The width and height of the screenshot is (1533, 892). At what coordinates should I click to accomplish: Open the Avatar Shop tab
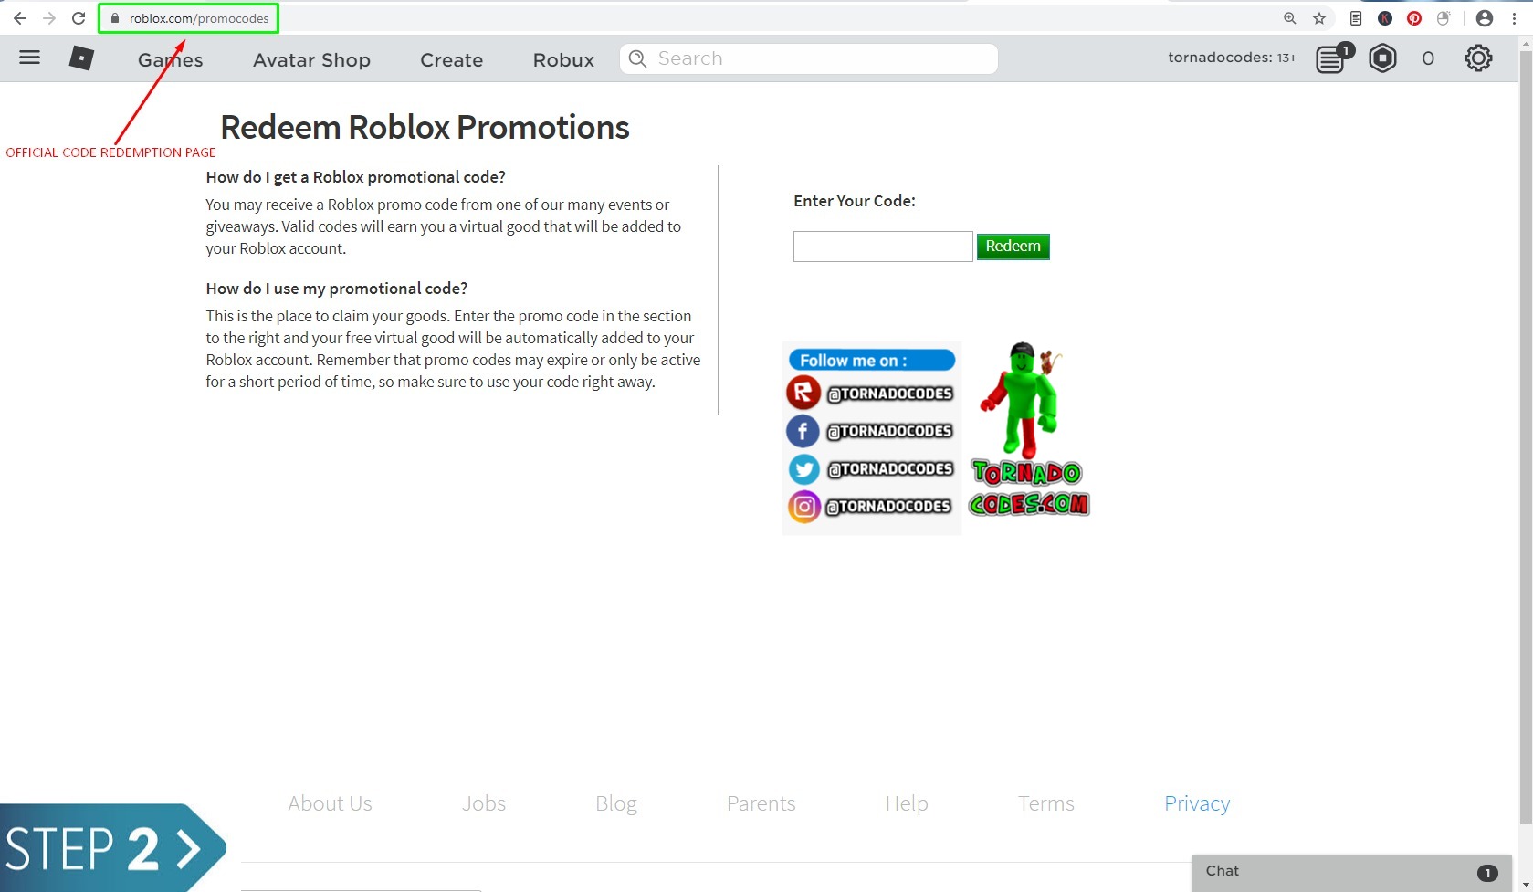click(x=311, y=59)
